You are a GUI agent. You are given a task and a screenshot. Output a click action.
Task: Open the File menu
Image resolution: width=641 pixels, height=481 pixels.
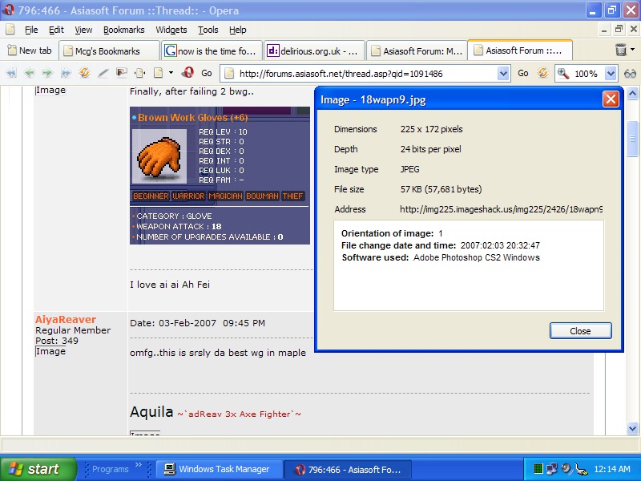tap(31, 30)
